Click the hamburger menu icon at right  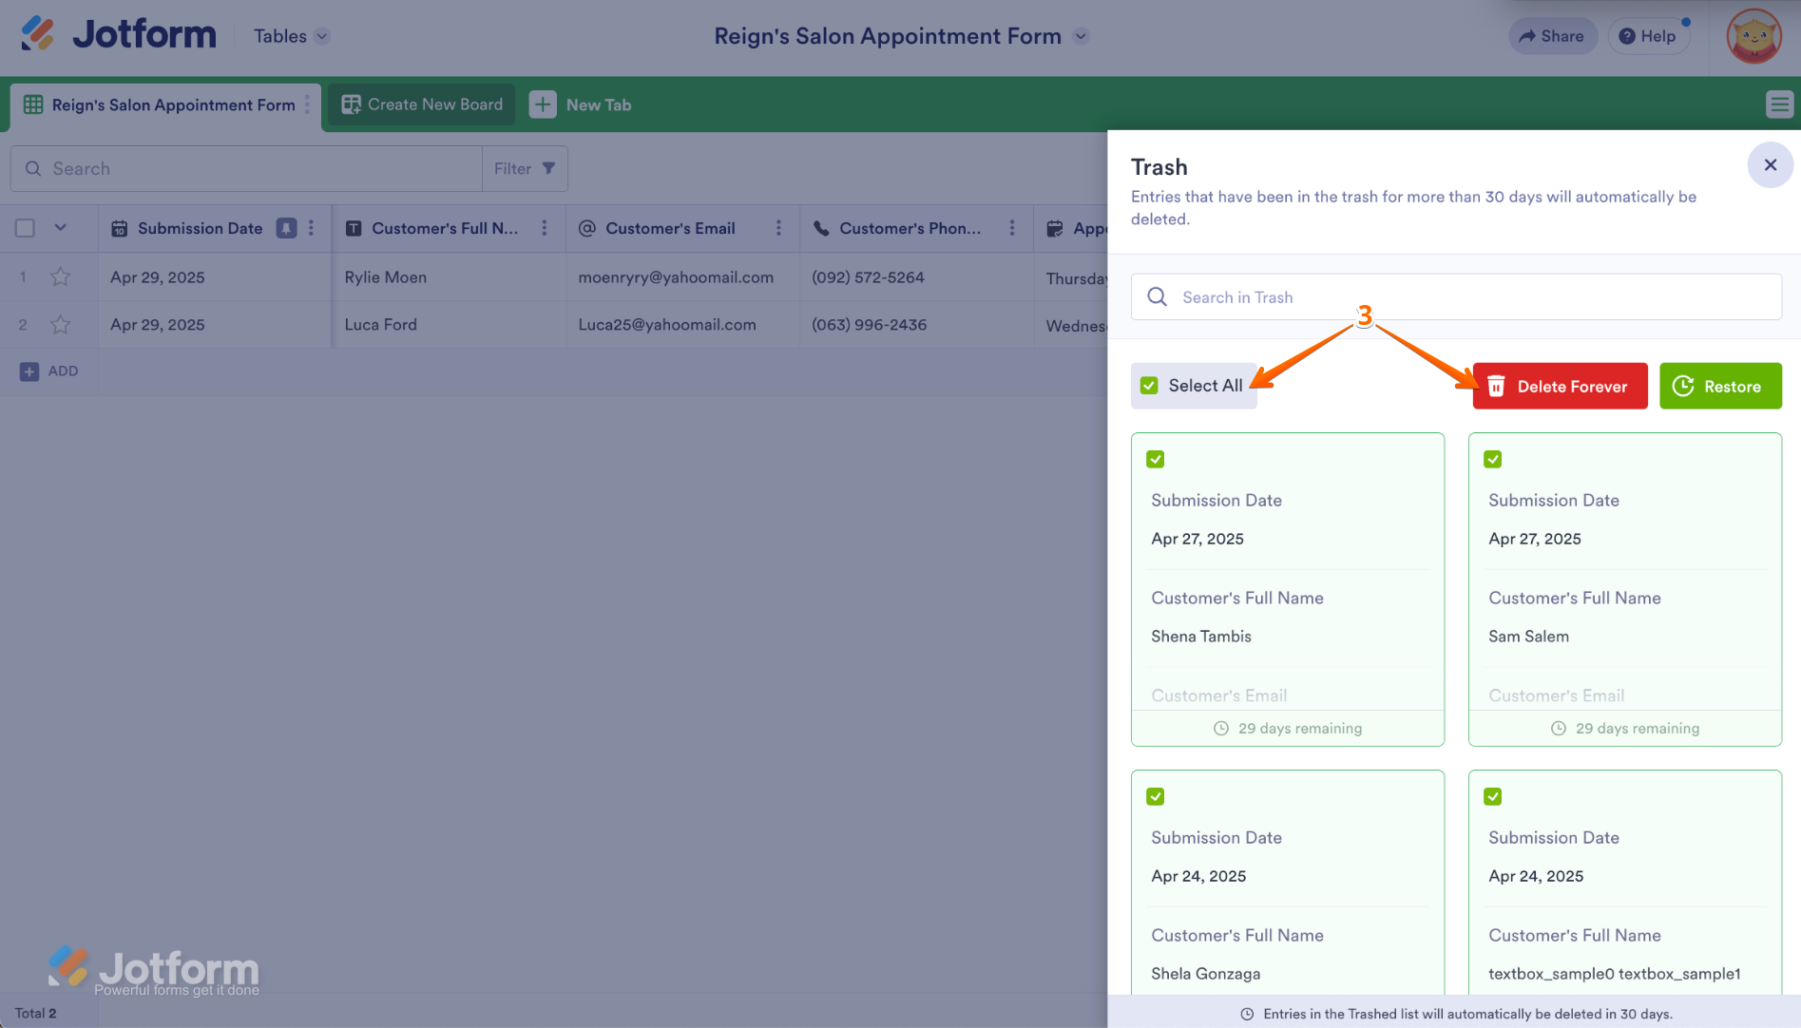1779,105
